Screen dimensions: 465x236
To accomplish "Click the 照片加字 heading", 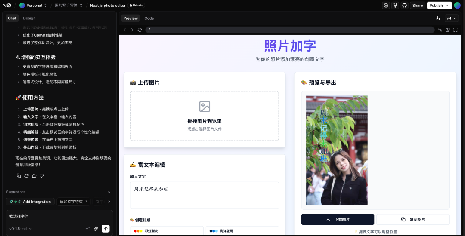I will (290, 46).
